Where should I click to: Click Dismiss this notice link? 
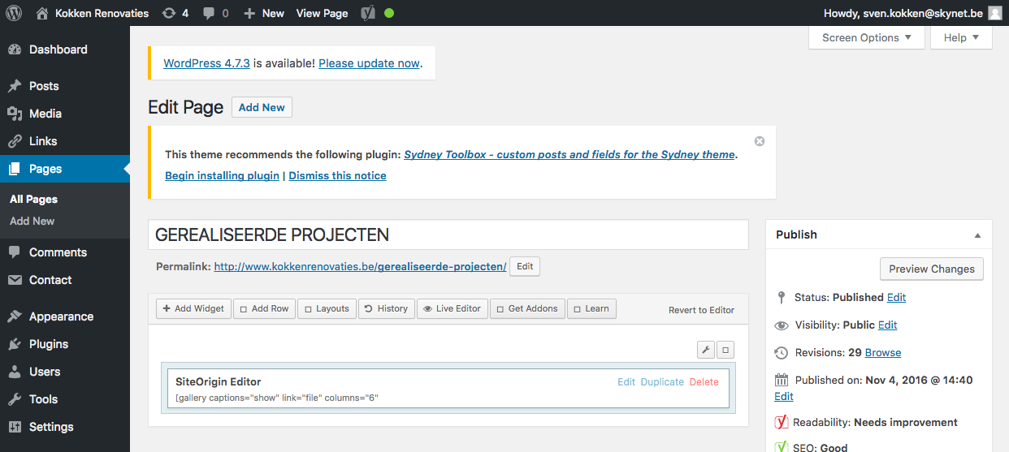[x=337, y=175]
